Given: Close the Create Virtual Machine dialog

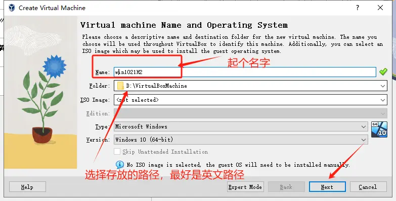Looking at the screenshot, I should [x=380, y=8].
